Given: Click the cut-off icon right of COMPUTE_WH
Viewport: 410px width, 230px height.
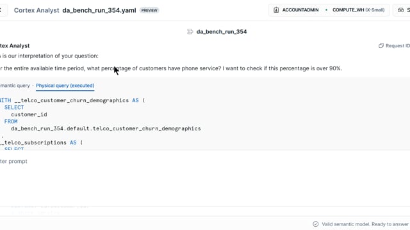Looking at the screenshot, I should (x=400, y=10).
